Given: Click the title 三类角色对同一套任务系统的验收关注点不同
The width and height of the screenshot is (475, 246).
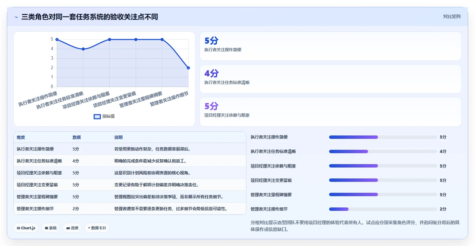Looking at the screenshot, I should [x=90, y=17].
